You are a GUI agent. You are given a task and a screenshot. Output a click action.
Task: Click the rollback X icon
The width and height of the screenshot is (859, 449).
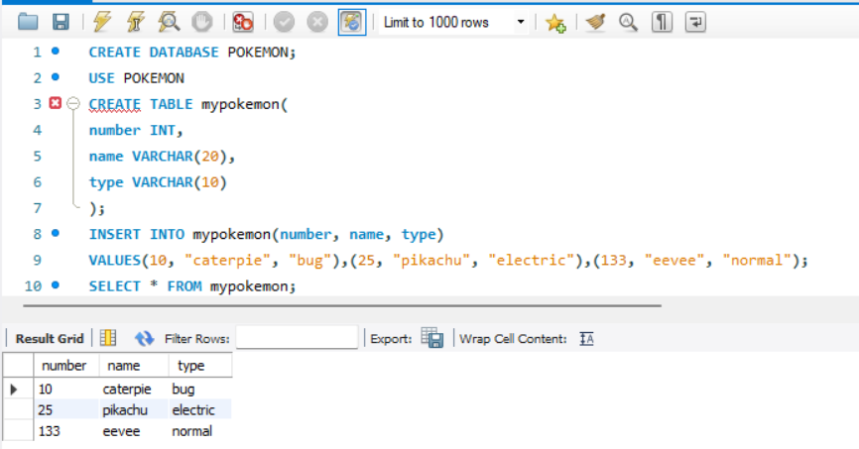(317, 23)
